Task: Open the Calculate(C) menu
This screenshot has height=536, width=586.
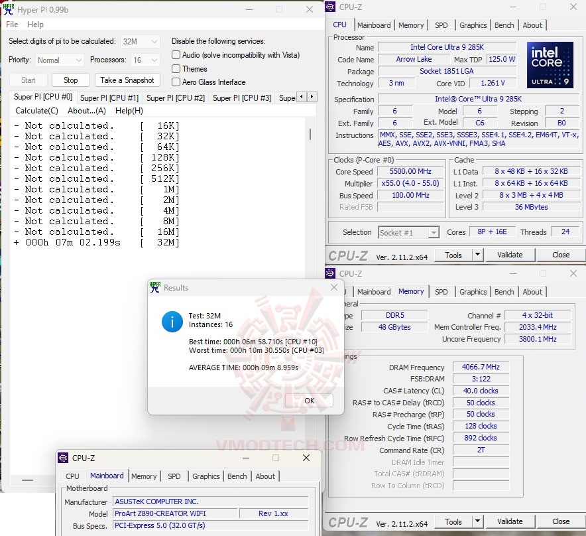Action: click(x=36, y=111)
